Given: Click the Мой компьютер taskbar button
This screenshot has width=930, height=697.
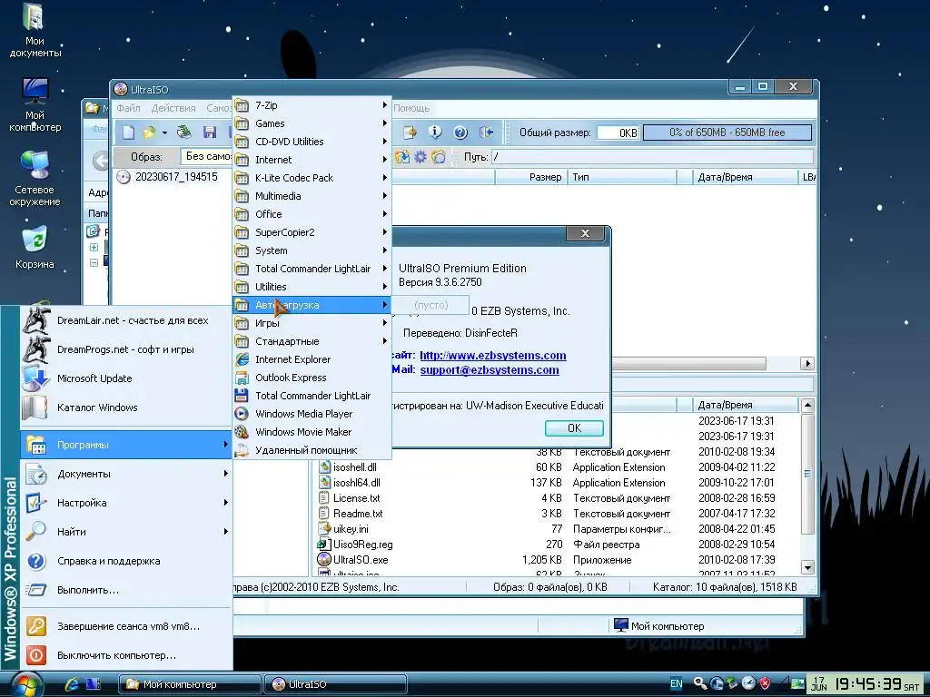Looking at the screenshot, I should [189, 684].
